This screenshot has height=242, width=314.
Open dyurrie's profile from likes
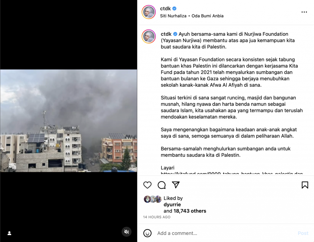[x=172, y=205]
